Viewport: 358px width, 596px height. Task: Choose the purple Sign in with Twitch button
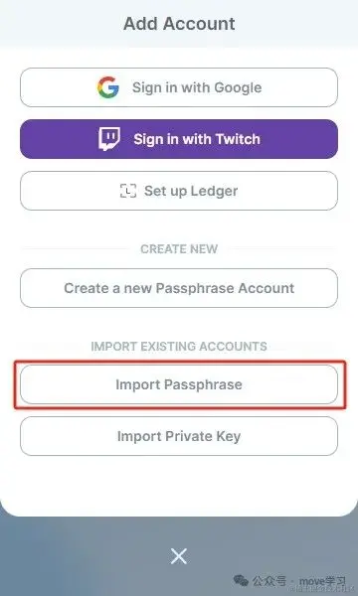pos(179,139)
